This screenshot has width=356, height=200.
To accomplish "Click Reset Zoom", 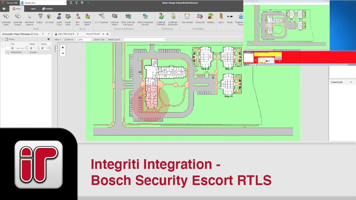I will pos(114,39).
